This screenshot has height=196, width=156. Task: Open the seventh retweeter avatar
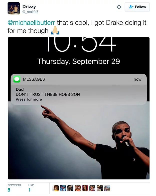tap(100, 188)
